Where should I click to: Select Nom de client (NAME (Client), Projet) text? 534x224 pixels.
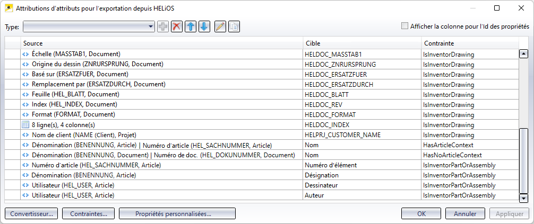[x=84, y=135]
